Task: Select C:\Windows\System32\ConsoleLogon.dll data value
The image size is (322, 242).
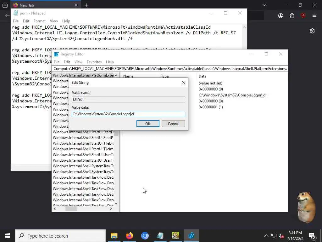Action: click(x=233, y=95)
